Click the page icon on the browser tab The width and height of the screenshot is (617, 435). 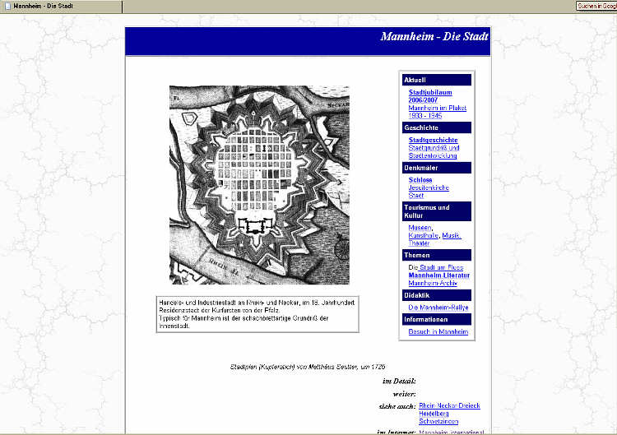coord(7,7)
